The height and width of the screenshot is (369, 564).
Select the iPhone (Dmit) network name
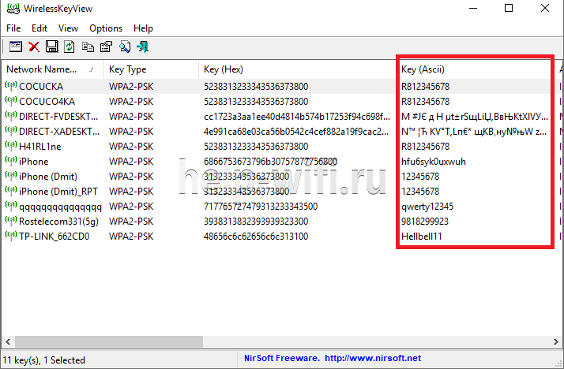48,177
